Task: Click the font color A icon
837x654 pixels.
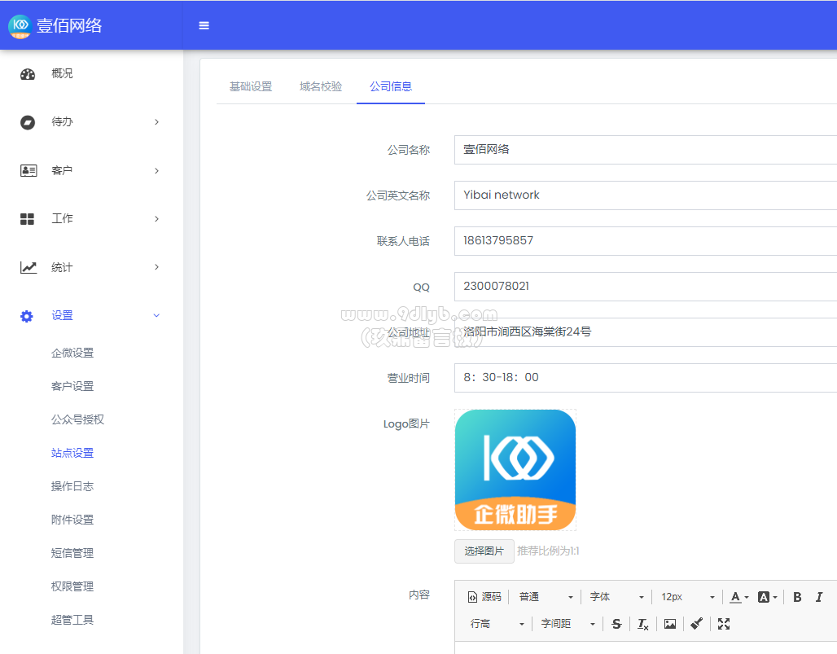Action: [x=735, y=597]
